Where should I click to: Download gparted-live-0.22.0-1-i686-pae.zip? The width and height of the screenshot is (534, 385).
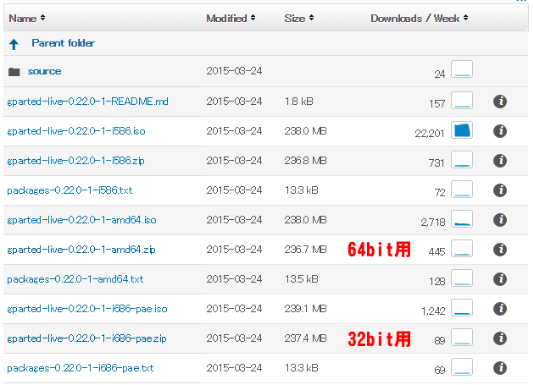click(86, 338)
